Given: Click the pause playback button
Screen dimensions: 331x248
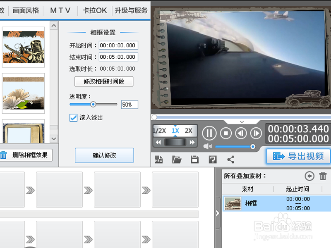Looking at the screenshot, I should pos(209,133).
